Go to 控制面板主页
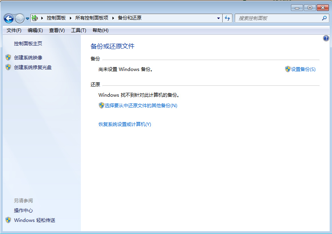Viewport: 332px width, 234px height. [28, 44]
